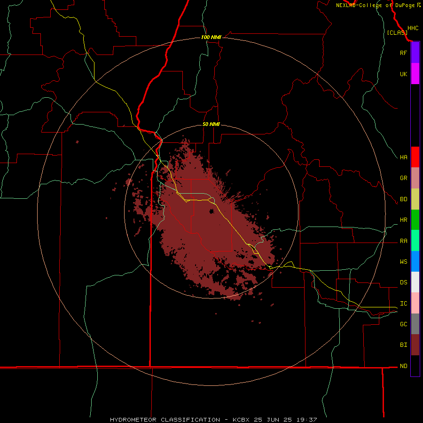Click the WS blue legend swatch
Screen dimensions: 423x423
[x=415, y=261]
